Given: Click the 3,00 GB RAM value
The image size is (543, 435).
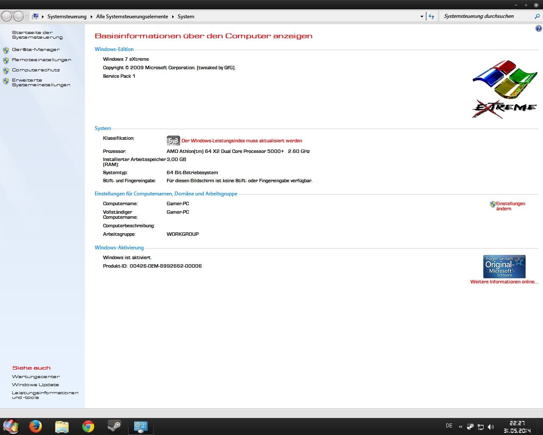Looking at the screenshot, I should (176, 159).
